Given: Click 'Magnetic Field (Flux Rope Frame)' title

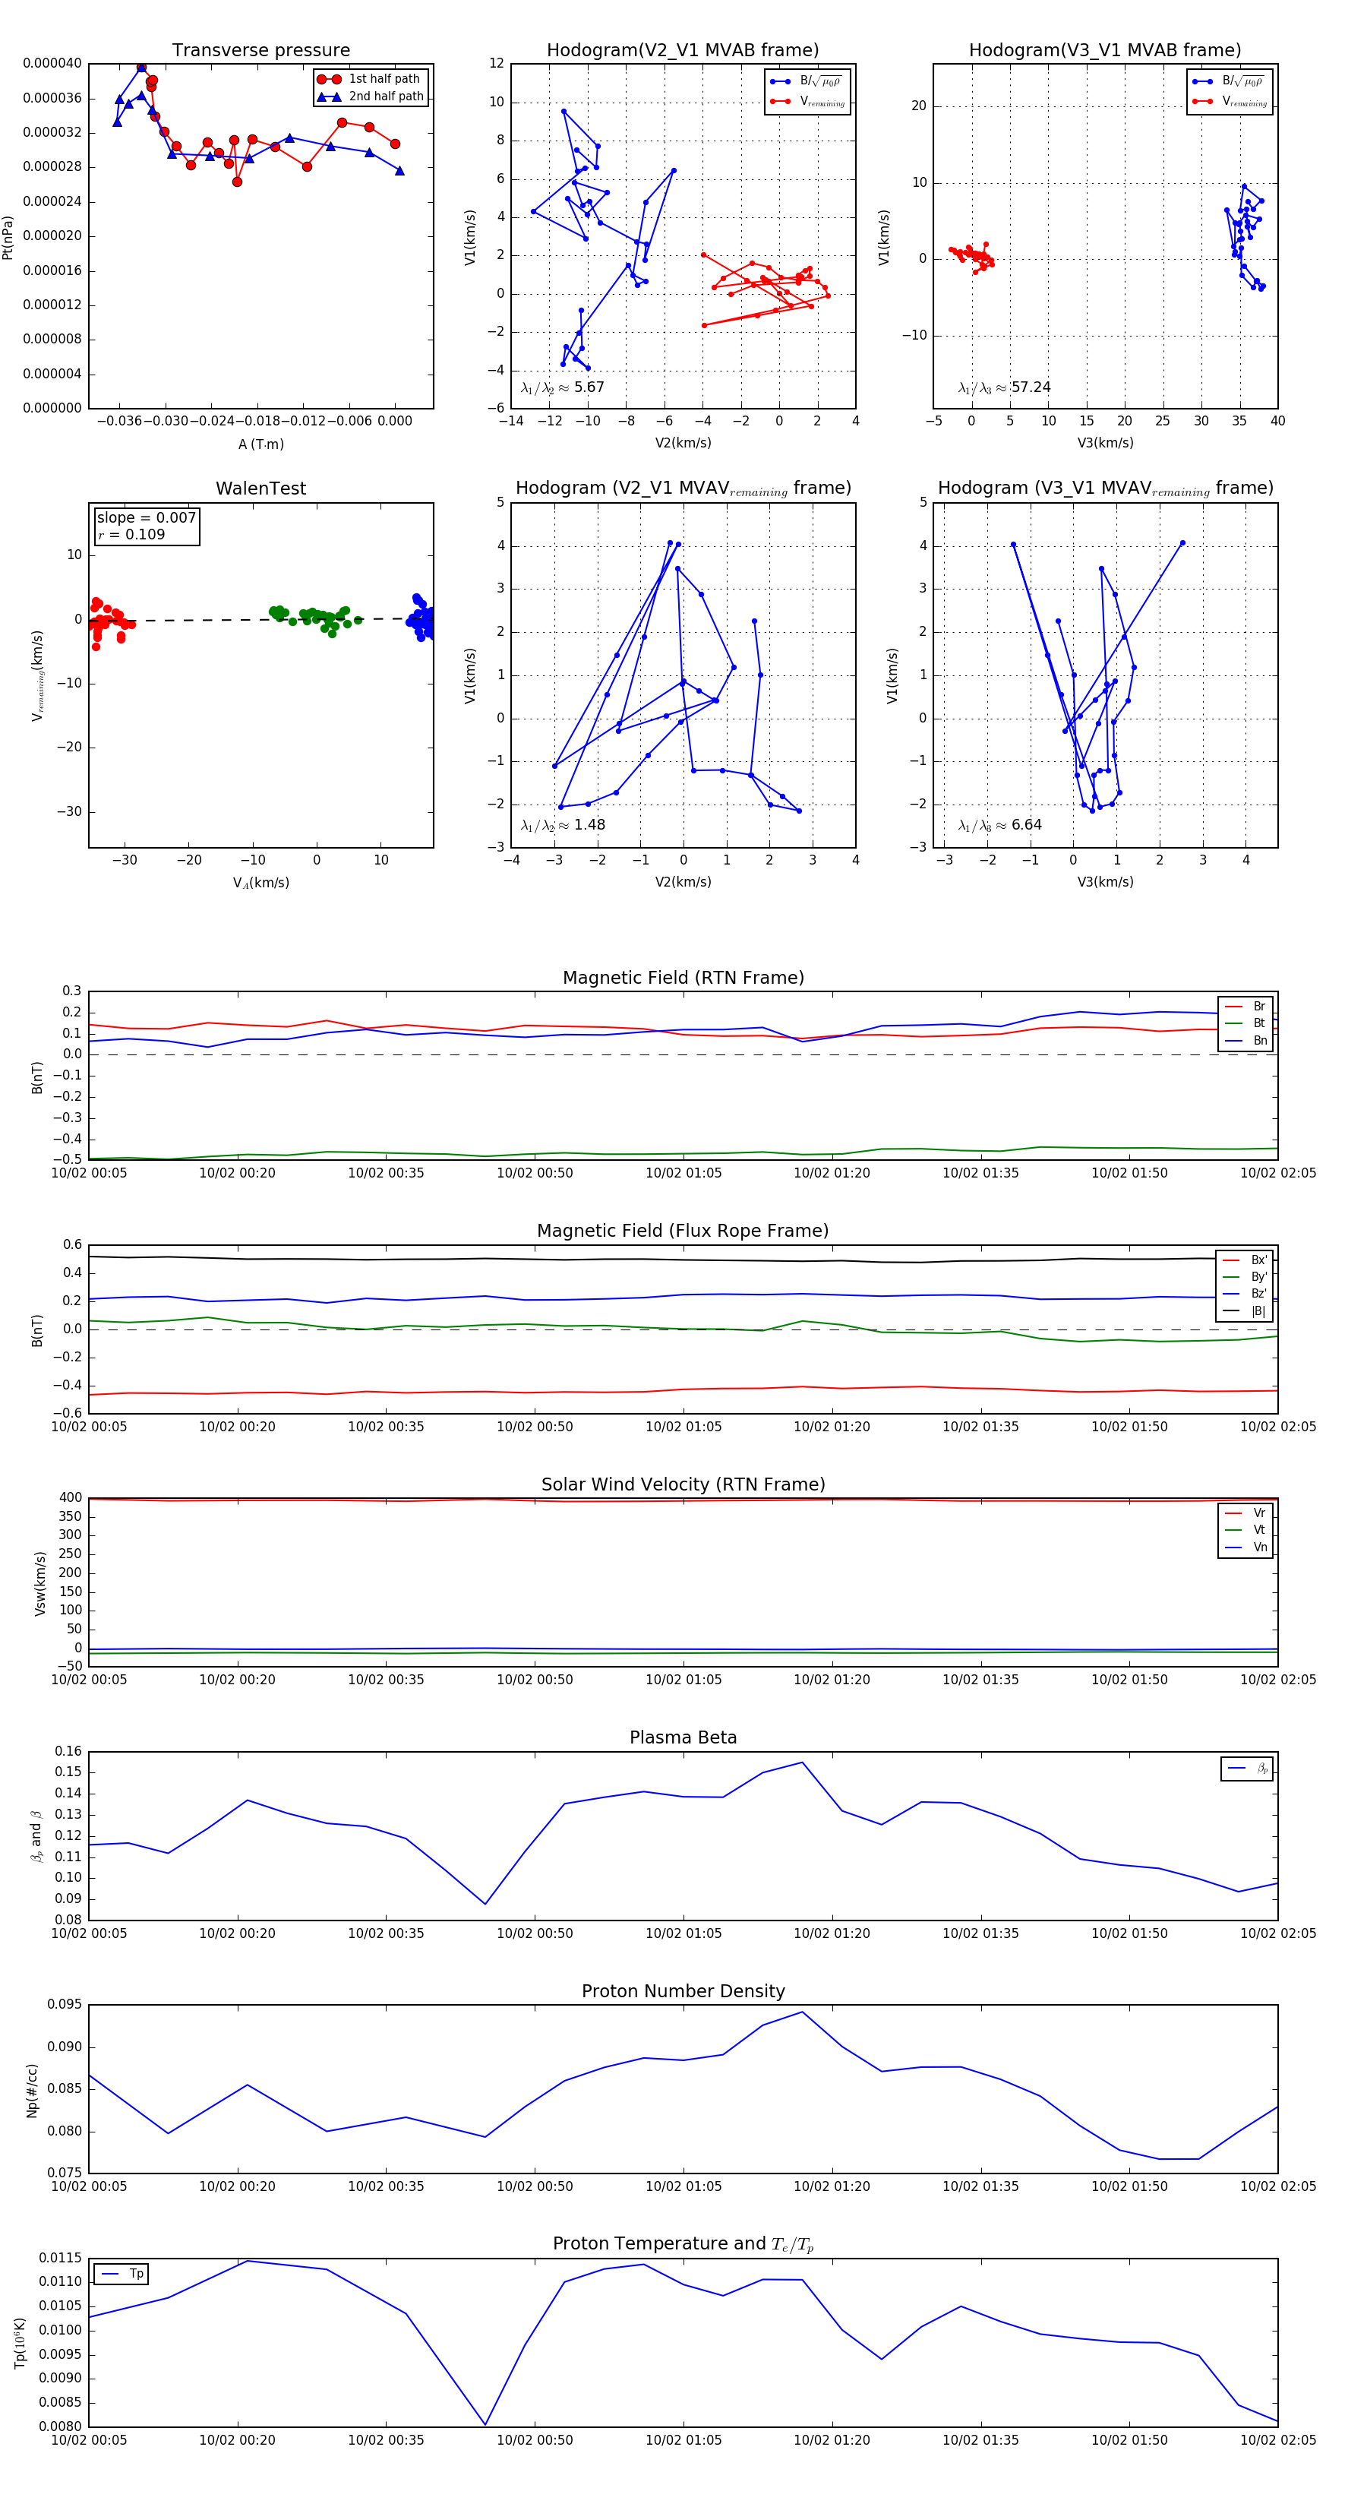Looking at the screenshot, I should tap(683, 1230).
